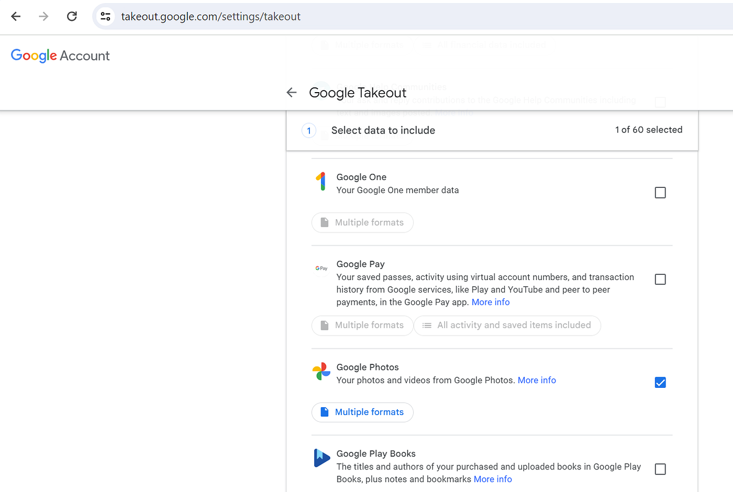Check the Google Pay checkbox

pyautogui.click(x=660, y=279)
